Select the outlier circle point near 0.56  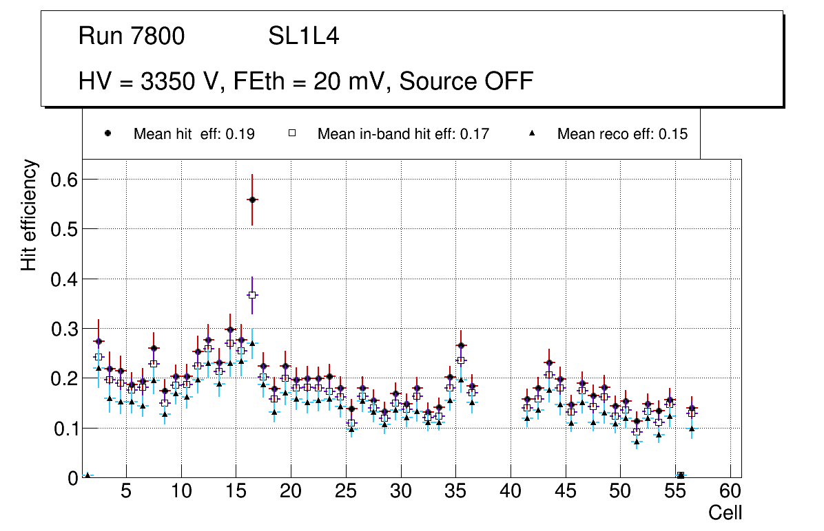[252, 199]
